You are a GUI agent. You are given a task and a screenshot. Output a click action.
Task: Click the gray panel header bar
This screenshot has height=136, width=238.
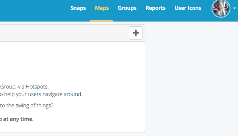point(64,33)
